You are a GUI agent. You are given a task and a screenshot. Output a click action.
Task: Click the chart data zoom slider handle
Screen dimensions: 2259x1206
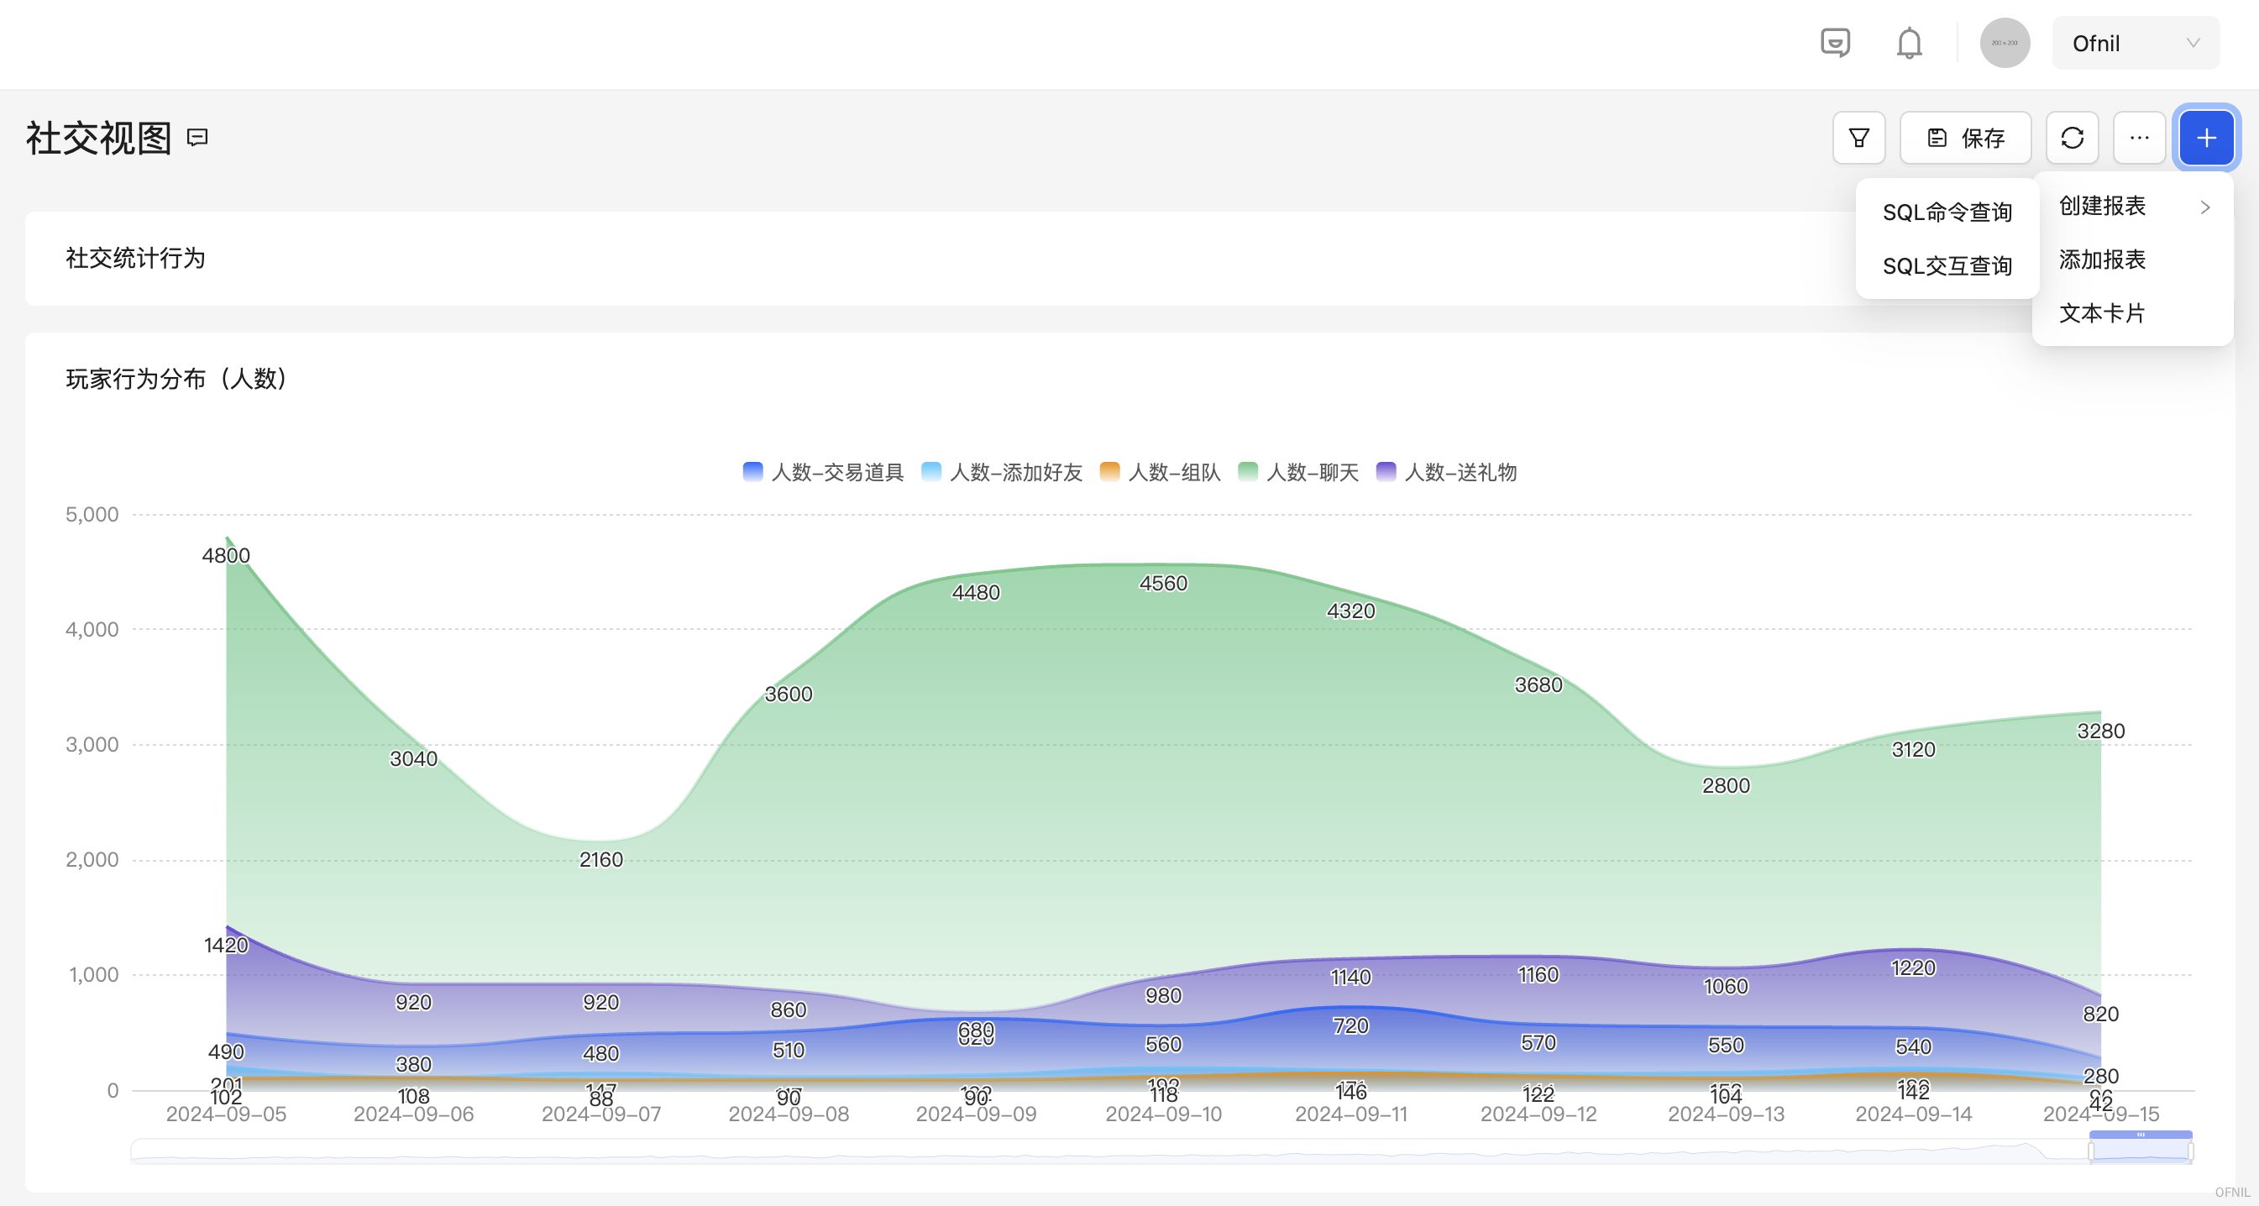2140,1135
